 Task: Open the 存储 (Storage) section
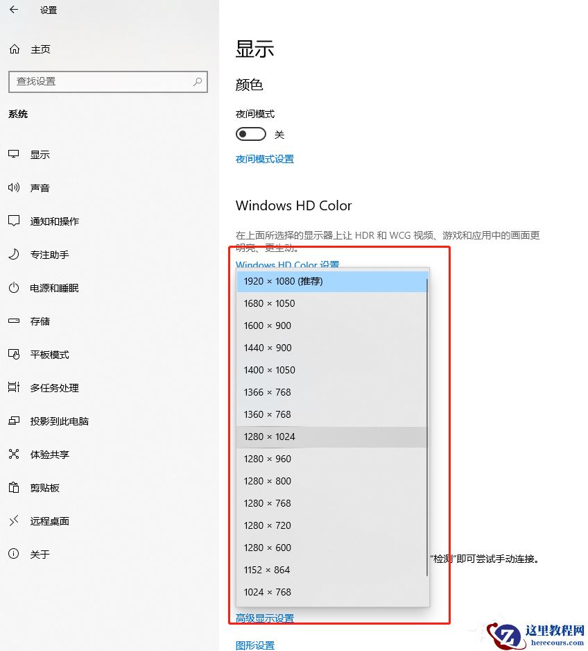point(38,321)
